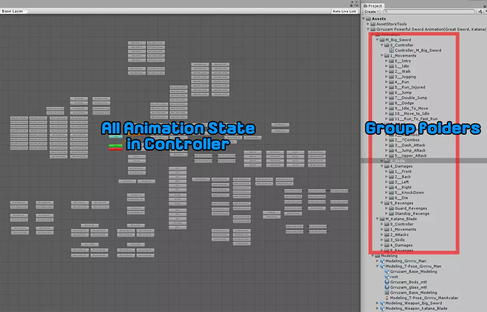Collapse the 1_Movements folder
This screenshot has height=312, width=487.
click(x=382, y=56)
